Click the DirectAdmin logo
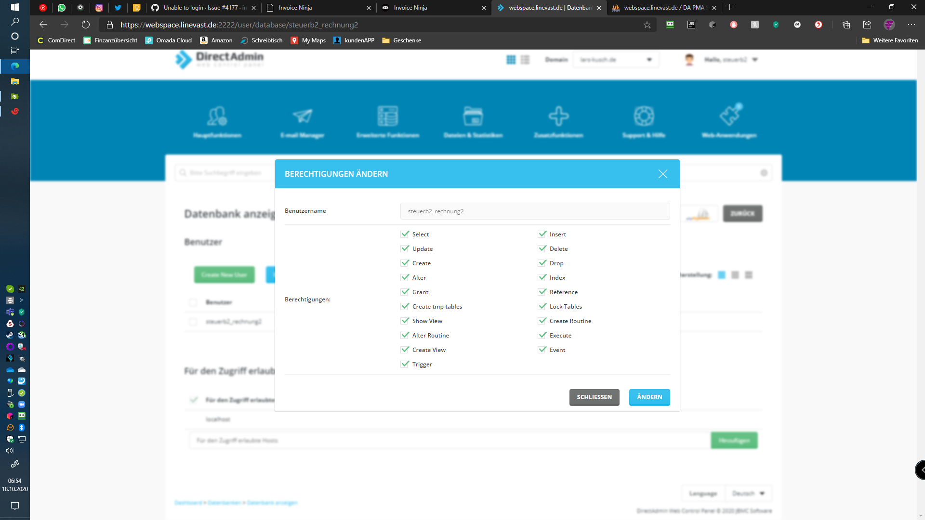The height and width of the screenshot is (520, 925). pyautogui.click(x=218, y=59)
